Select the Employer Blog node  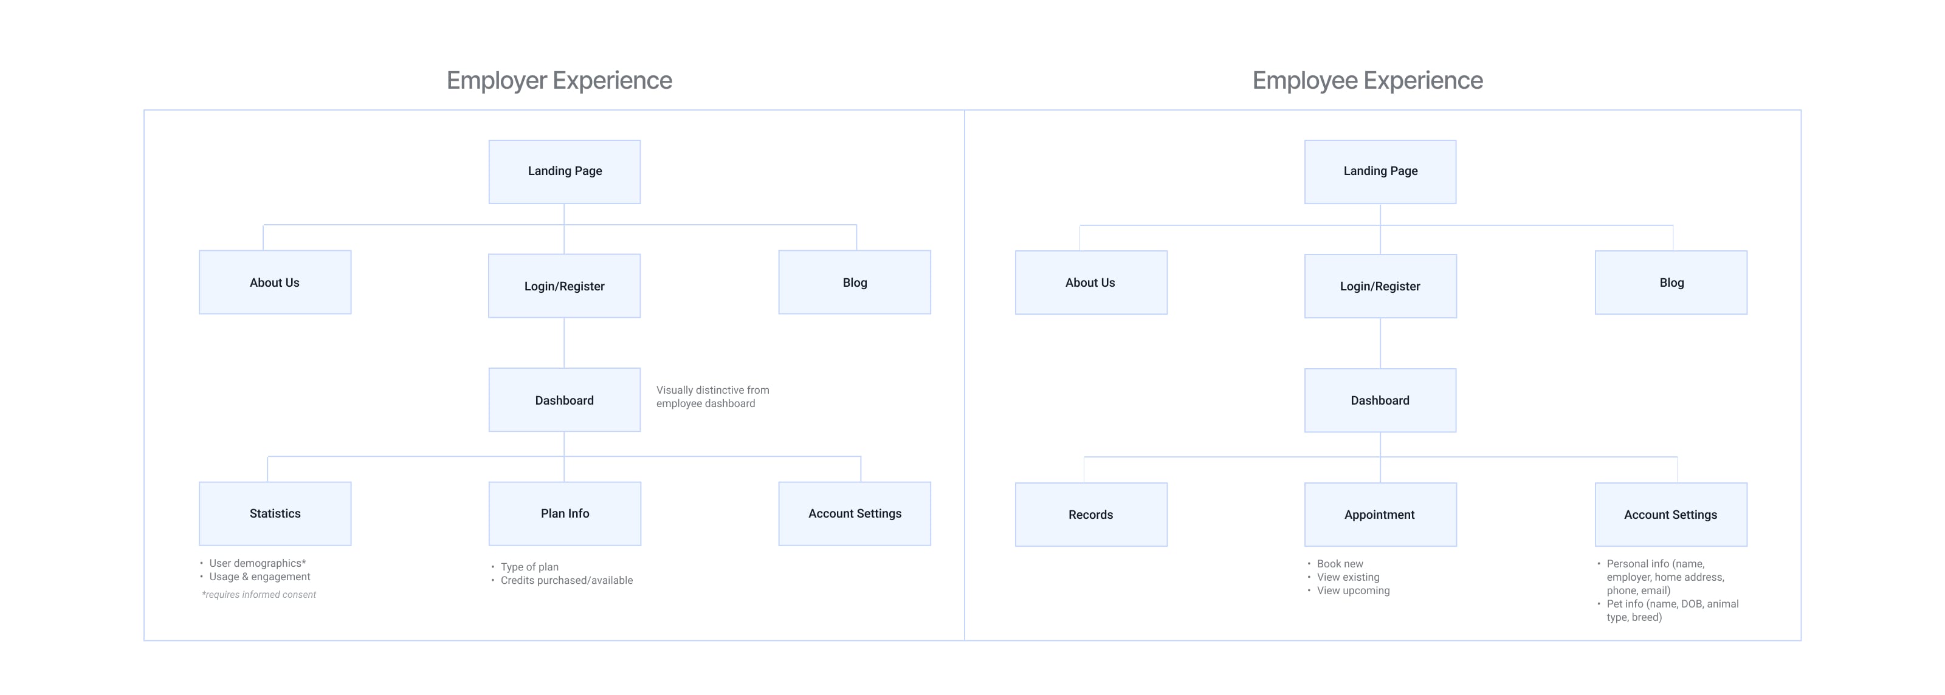tap(854, 282)
